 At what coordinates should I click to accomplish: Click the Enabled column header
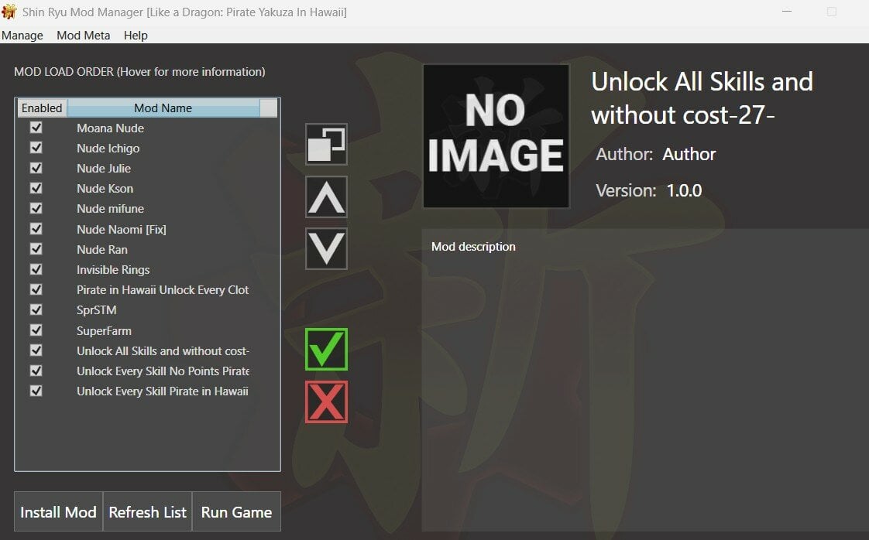(x=42, y=108)
